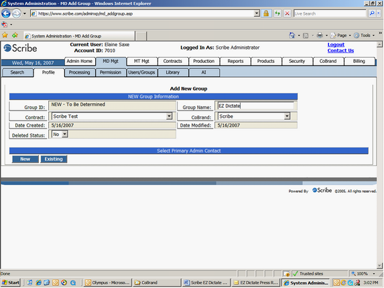The image size is (384, 288).
Task: Open a new blank browser tab
Action: point(141,36)
